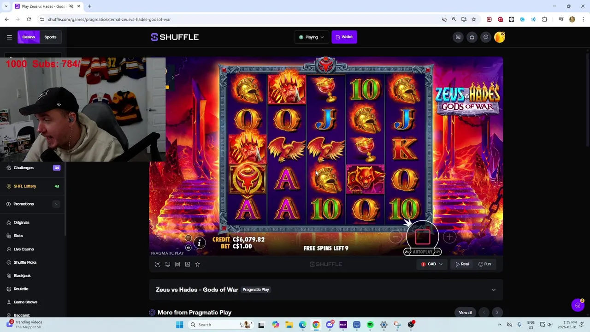Switch to the Casino tab
The image size is (590, 332).
[29, 37]
